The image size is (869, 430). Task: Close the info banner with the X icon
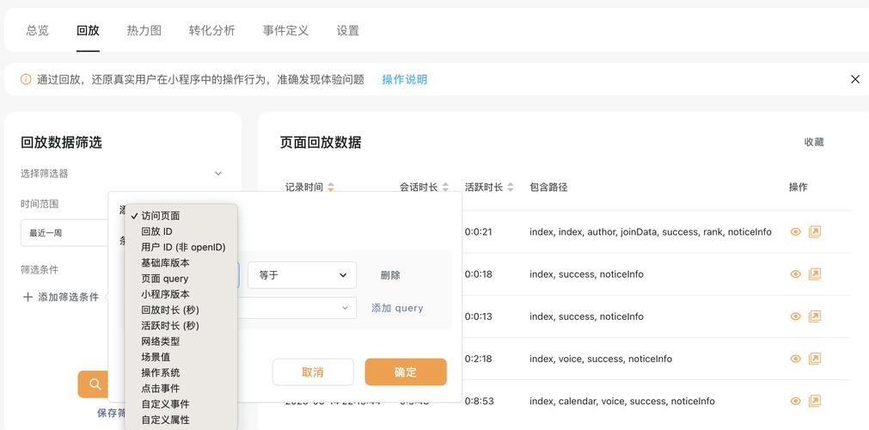coord(855,79)
